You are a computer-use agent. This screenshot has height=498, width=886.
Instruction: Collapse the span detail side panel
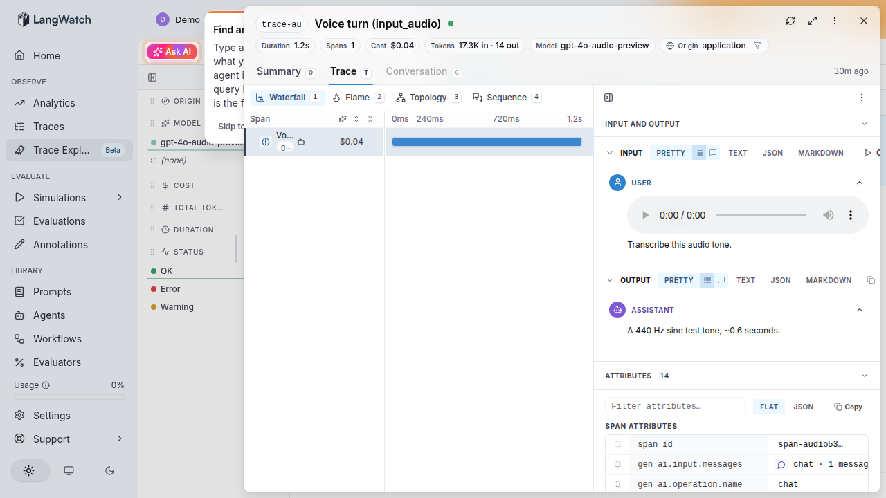(x=608, y=98)
